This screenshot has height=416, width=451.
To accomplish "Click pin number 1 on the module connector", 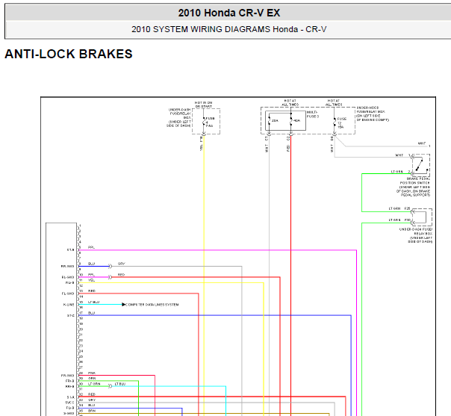I will pos(80,226).
